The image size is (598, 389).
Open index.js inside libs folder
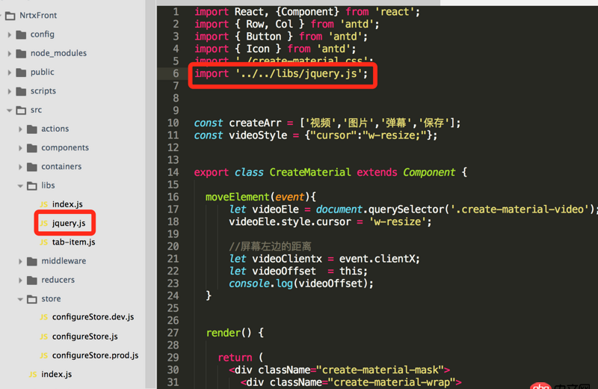coord(67,204)
